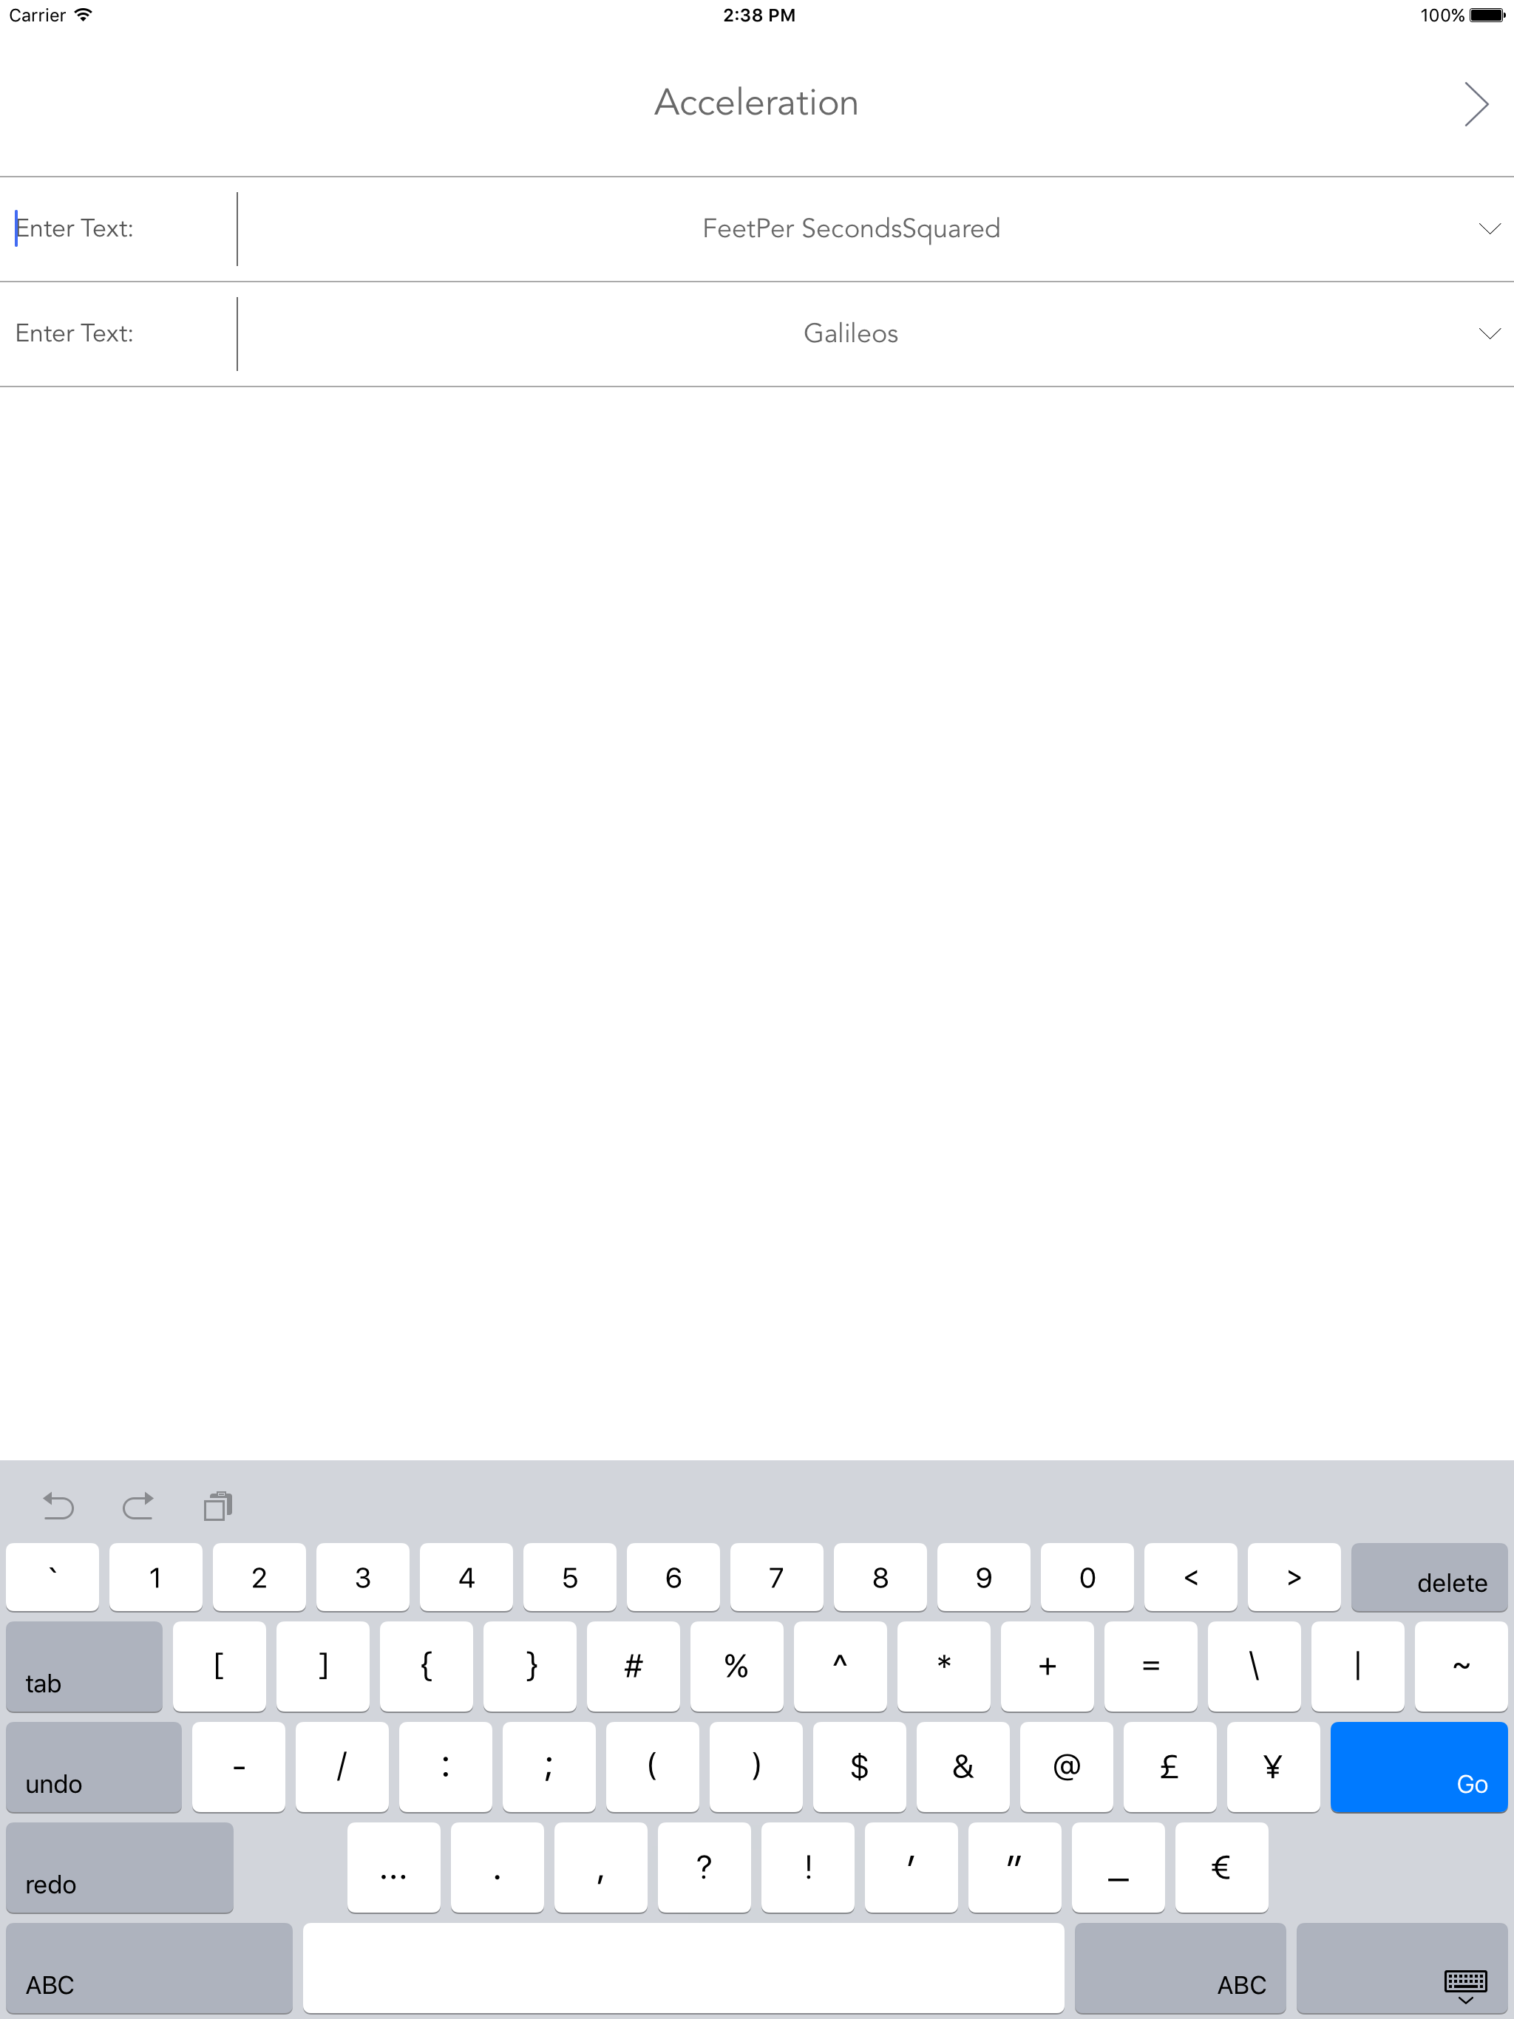Tap the number 5 key
The width and height of the screenshot is (1514, 2019).
[570, 1577]
